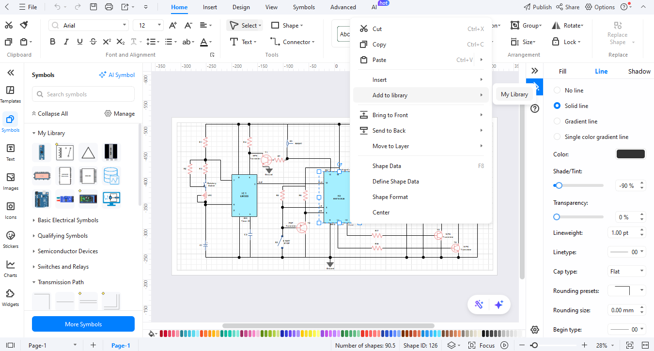Toggle Bold formatting

coord(53,42)
